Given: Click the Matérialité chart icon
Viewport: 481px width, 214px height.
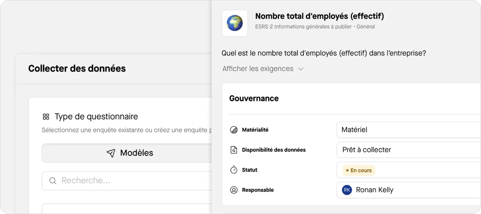Looking at the screenshot, I should click(x=234, y=130).
